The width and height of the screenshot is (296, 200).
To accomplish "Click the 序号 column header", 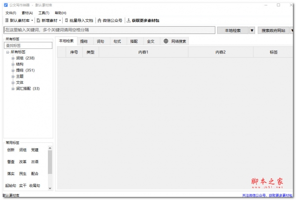I will tap(74, 52).
